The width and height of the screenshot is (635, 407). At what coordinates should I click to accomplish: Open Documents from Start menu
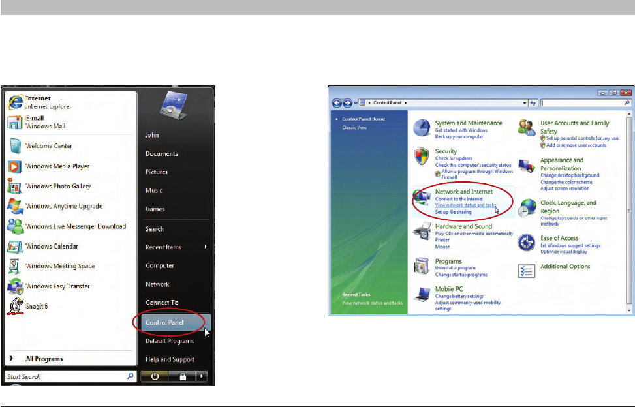(x=162, y=154)
